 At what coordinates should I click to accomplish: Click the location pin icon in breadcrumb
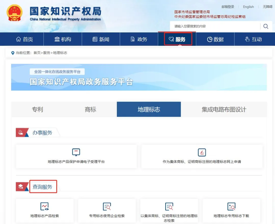pyautogui.click(x=13, y=53)
